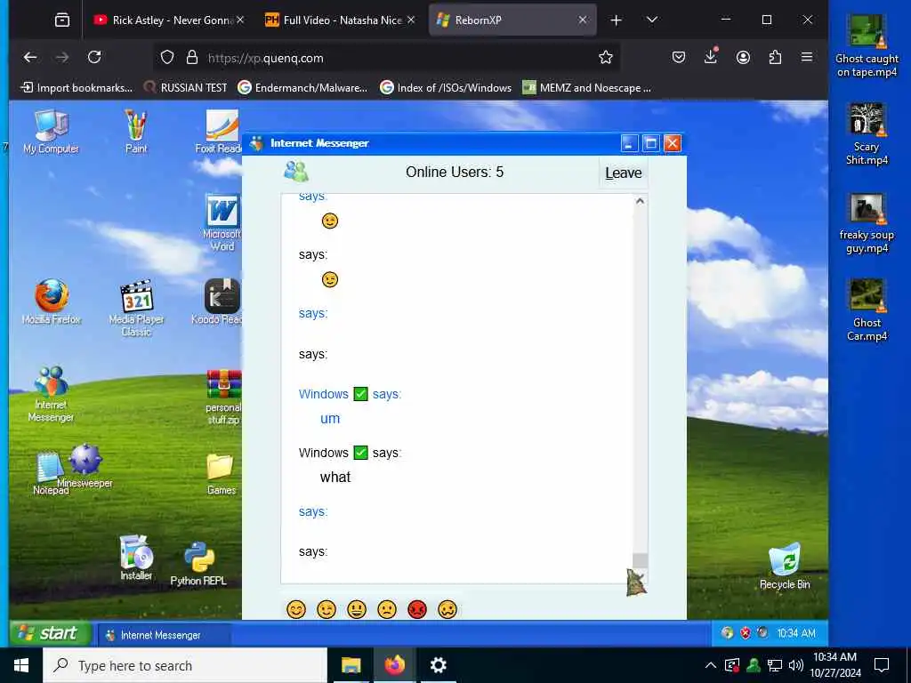911x683 pixels.
Task: Open XP Recycle Bin icon
Action: (x=785, y=566)
